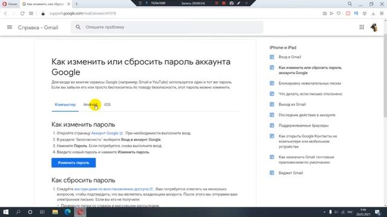Open Вход в Gmail sidebar article
The width and height of the screenshot is (387, 217).
290,57
